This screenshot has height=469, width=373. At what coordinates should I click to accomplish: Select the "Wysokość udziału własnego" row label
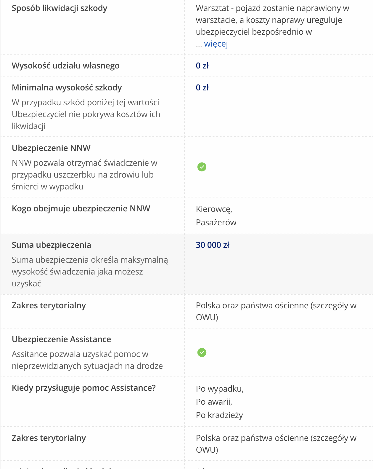(x=65, y=66)
